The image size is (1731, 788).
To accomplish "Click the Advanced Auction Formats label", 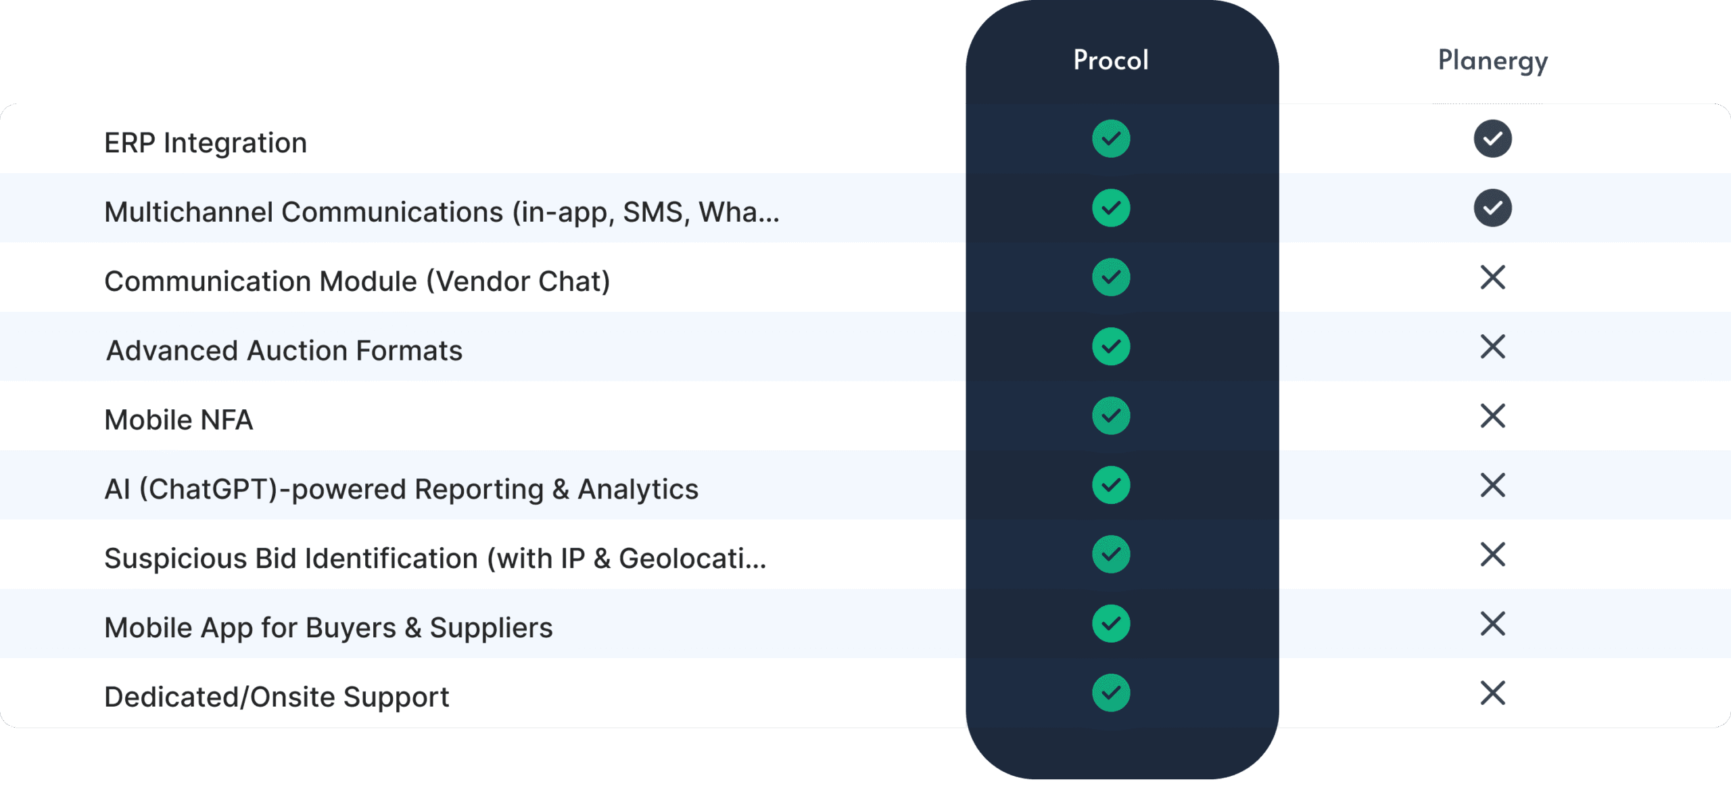I will pos(284,350).
